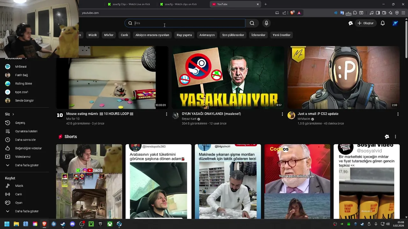The image size is (408, 229).
Task: Open the MrMaxim channel link
Action: (x=304, y=119)
